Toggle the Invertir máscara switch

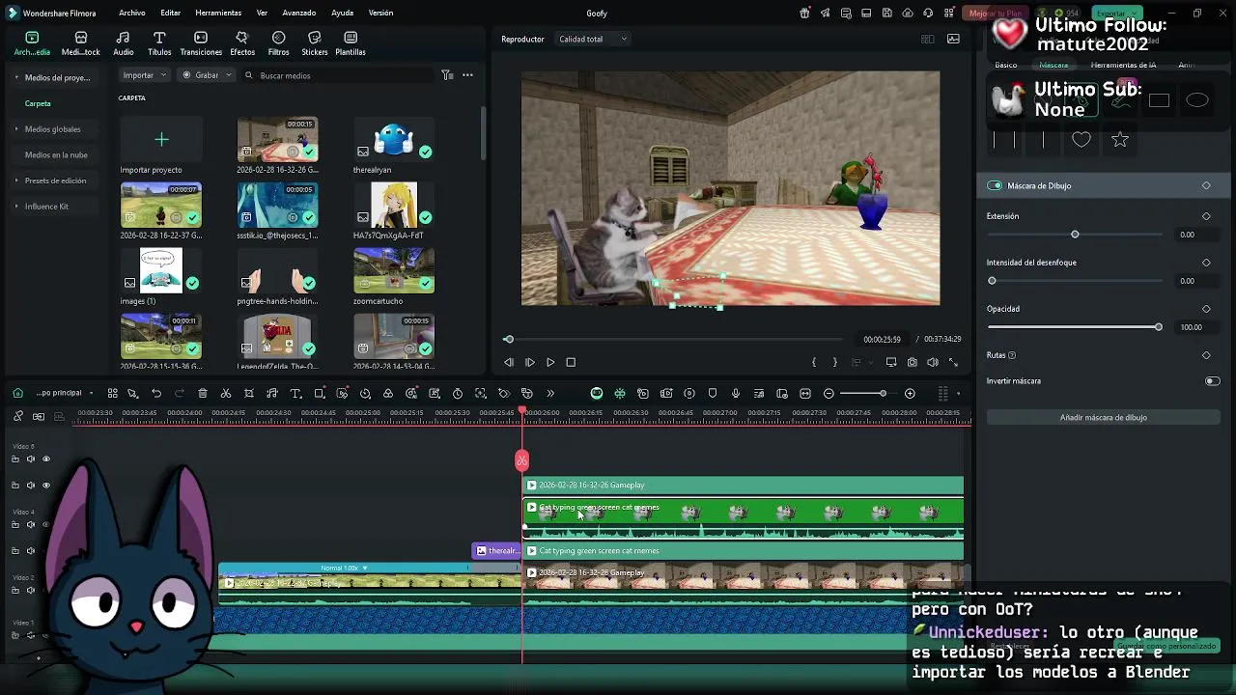point(1212,381)
